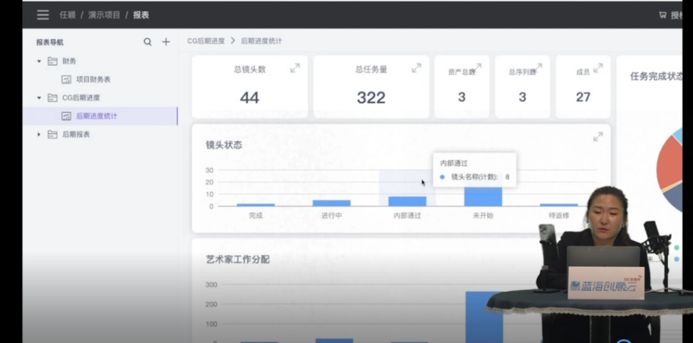Click the CG后期进度 folder icon
This screenshot has height=343, width=693.
(x=53, y=97)
